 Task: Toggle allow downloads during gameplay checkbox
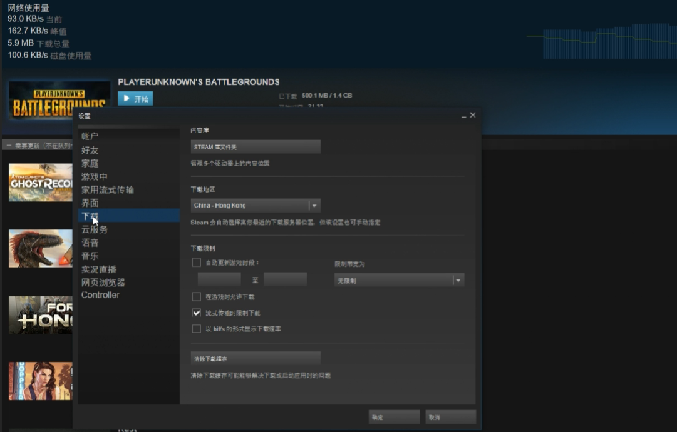197,297
